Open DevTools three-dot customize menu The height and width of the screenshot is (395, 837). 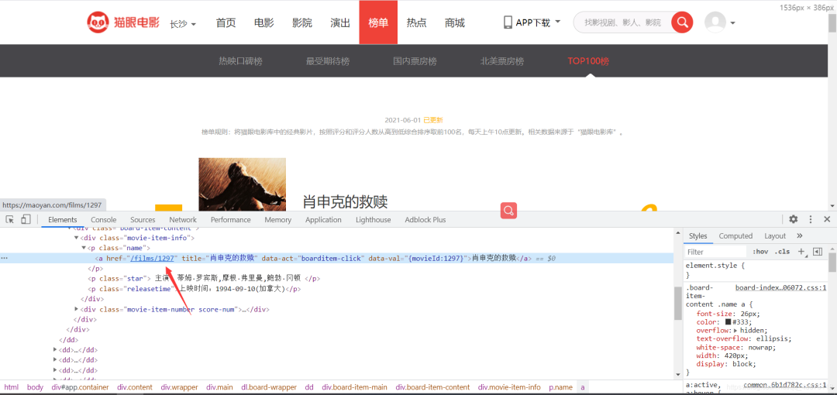pos(810,220)
